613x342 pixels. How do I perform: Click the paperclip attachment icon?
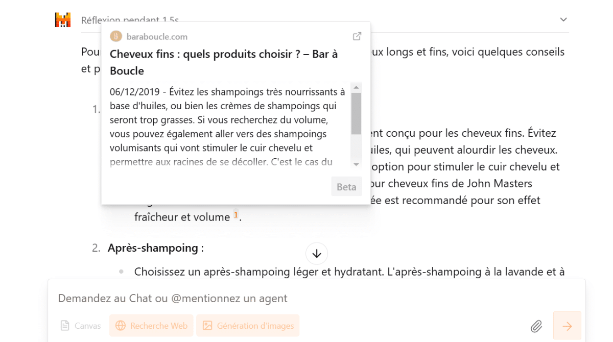click(537, 325)
